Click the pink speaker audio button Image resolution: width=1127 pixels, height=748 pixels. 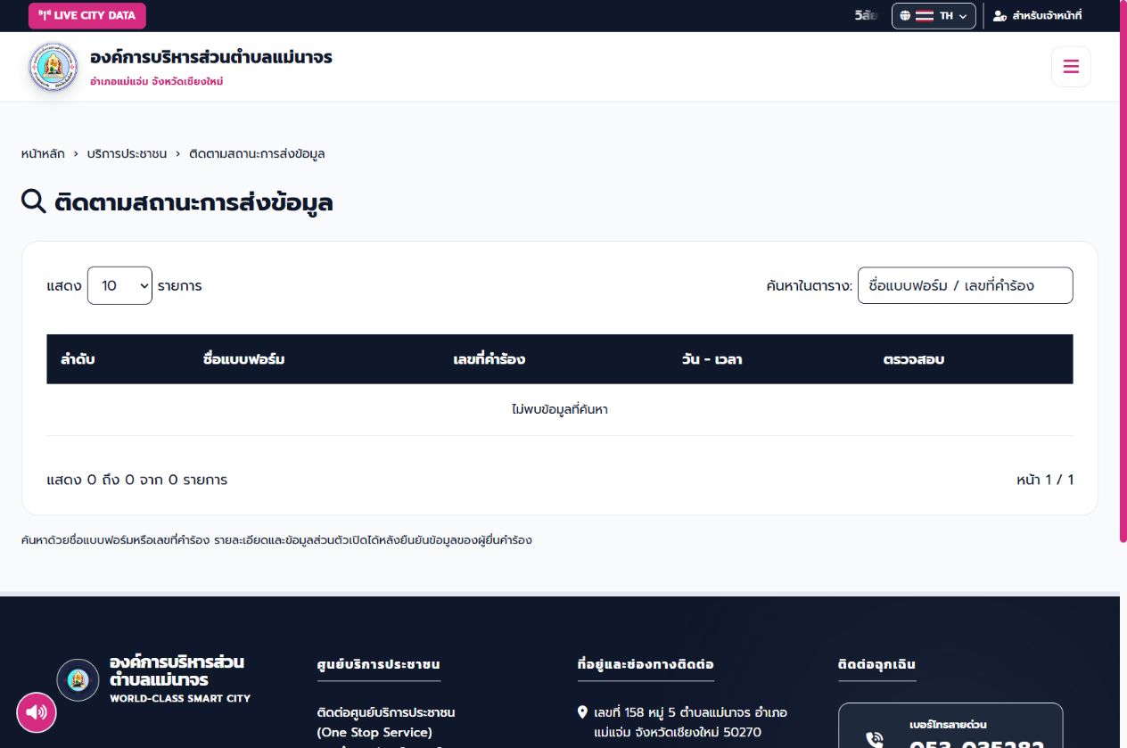point(37,712)
